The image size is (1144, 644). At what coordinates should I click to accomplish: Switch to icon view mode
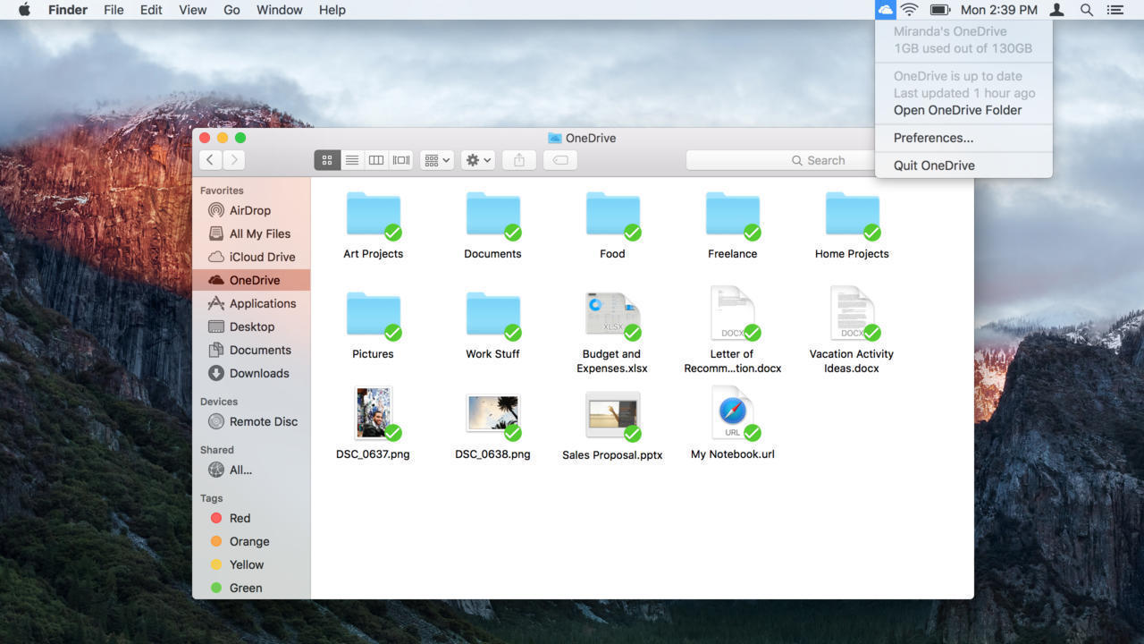coord(327,160)
